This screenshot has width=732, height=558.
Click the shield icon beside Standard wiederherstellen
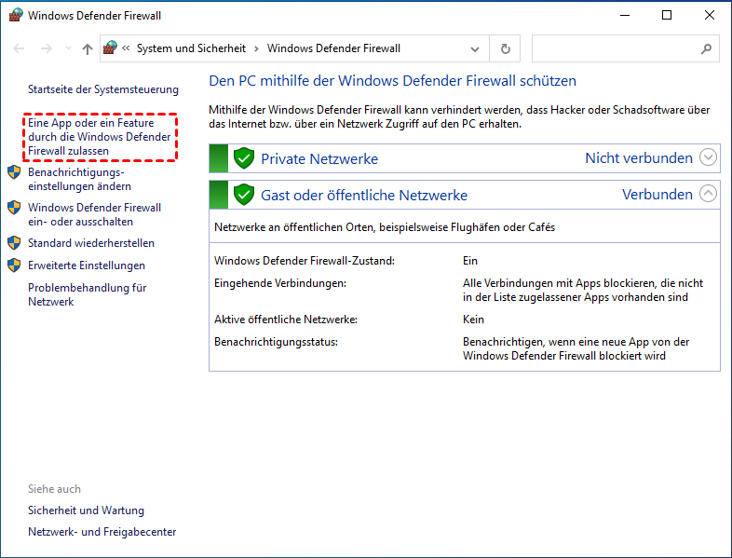pos(14,243)
